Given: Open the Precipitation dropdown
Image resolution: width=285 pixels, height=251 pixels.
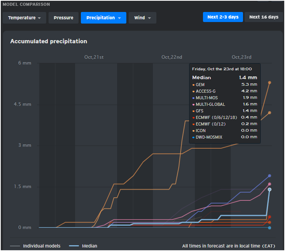Looking at the screenshot, I should coord(104,18).
